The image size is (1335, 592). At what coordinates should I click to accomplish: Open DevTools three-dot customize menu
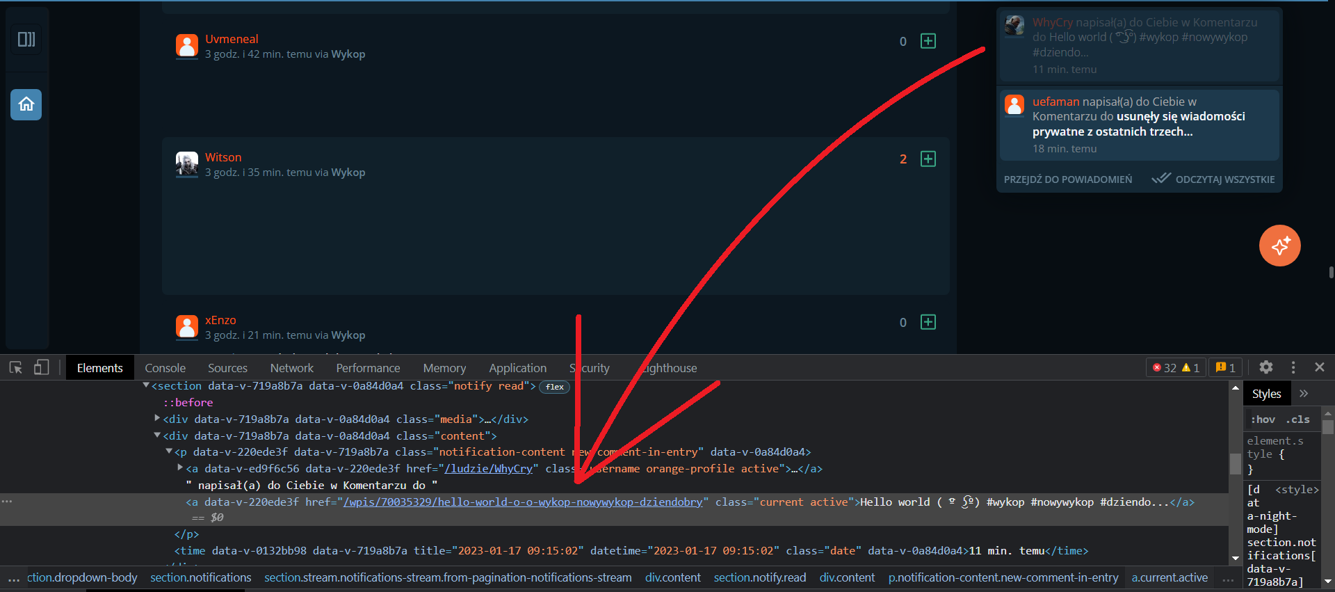point(1293,367)
